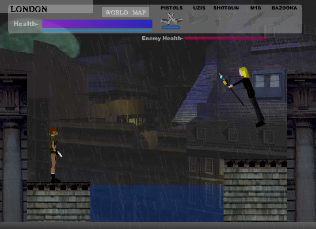Click the PISTOLS label
The width and height of the screenshot is (316, 229).
click(172, 8)
